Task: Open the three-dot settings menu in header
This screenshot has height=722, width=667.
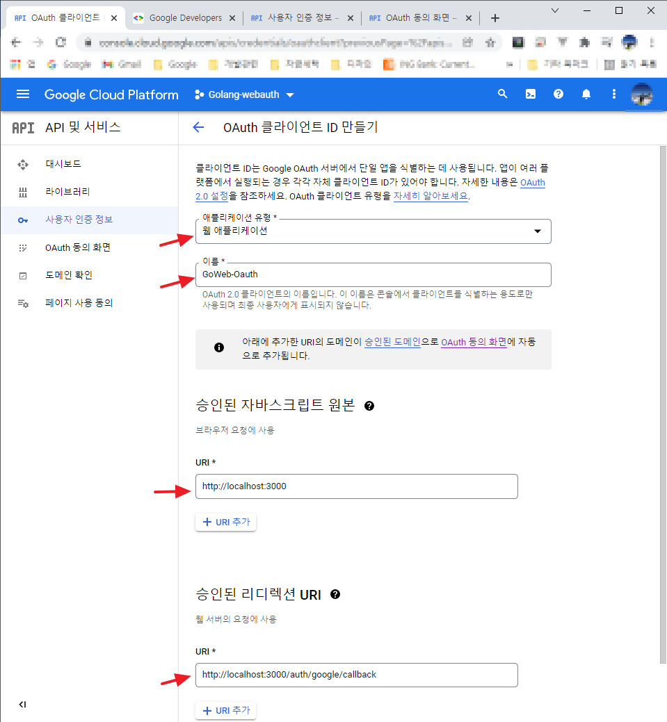Action: (613, 94)
